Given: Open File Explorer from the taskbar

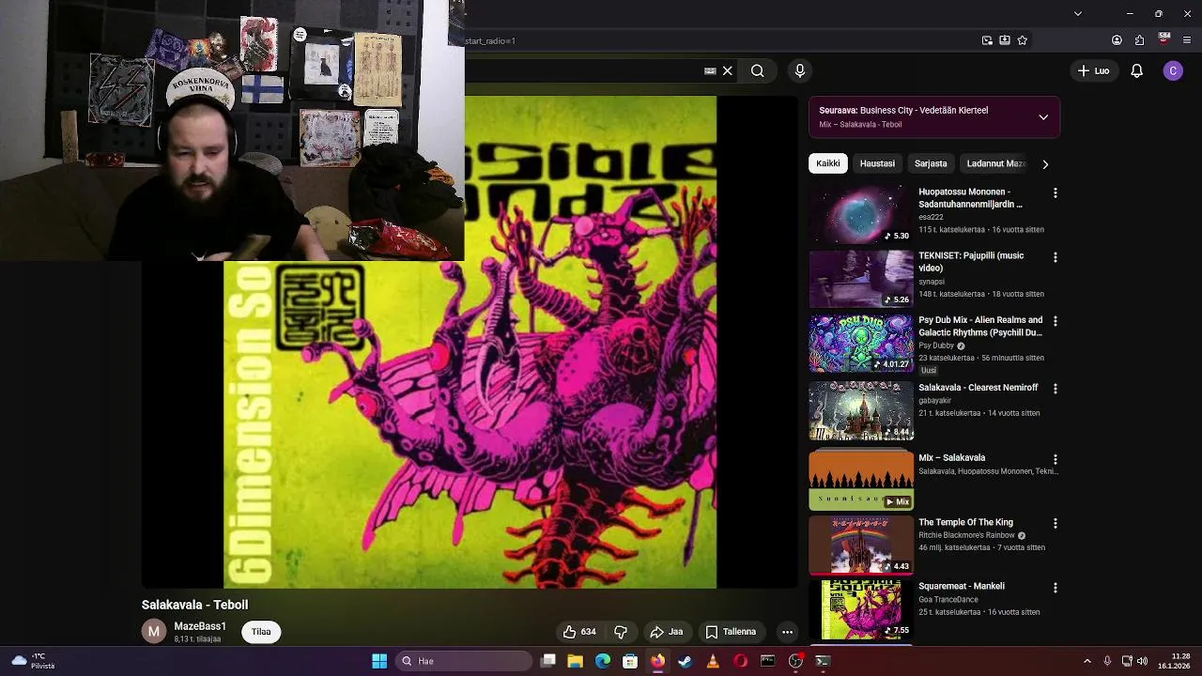Looking at the screenshot, I should [576, 661].
